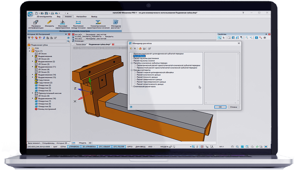This screenshot has width=298, height=184.
Task: Click the delete X icon in the Менеджер расчётов toolbar
Action: pyautogui.click(x=135, y=48)
